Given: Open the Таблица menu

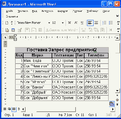Looking at the screenshot, I should 92,11.
